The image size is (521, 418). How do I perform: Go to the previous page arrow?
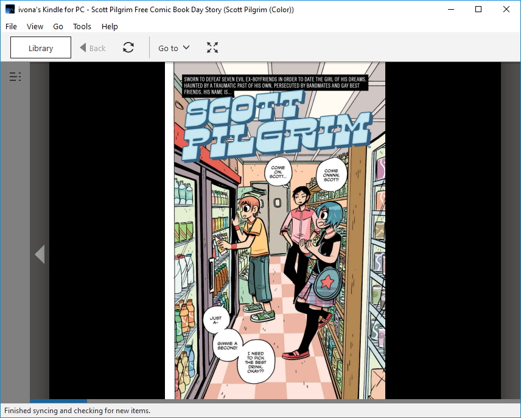coord(40,254)
